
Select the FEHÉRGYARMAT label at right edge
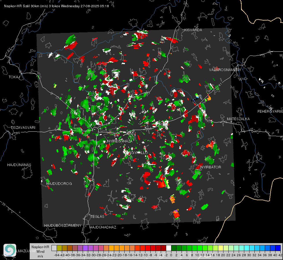270,112
